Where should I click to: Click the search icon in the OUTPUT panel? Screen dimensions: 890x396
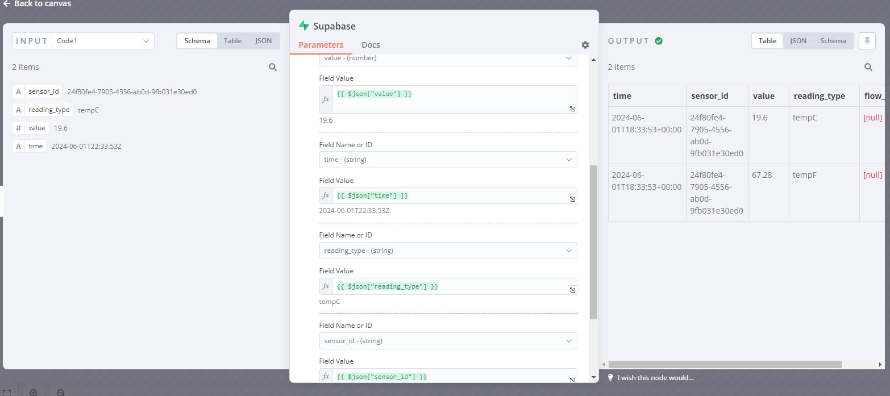point(868,67)
